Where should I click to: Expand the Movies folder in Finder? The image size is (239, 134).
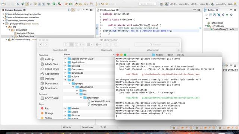[65, 108]
